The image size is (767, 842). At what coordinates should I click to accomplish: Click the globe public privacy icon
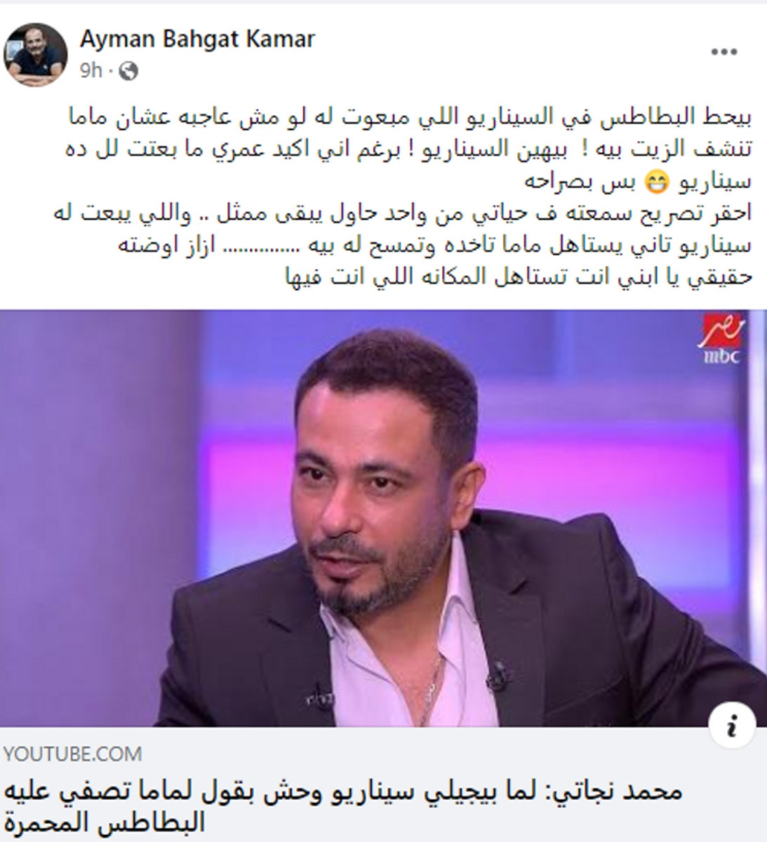tap(128, 71)
